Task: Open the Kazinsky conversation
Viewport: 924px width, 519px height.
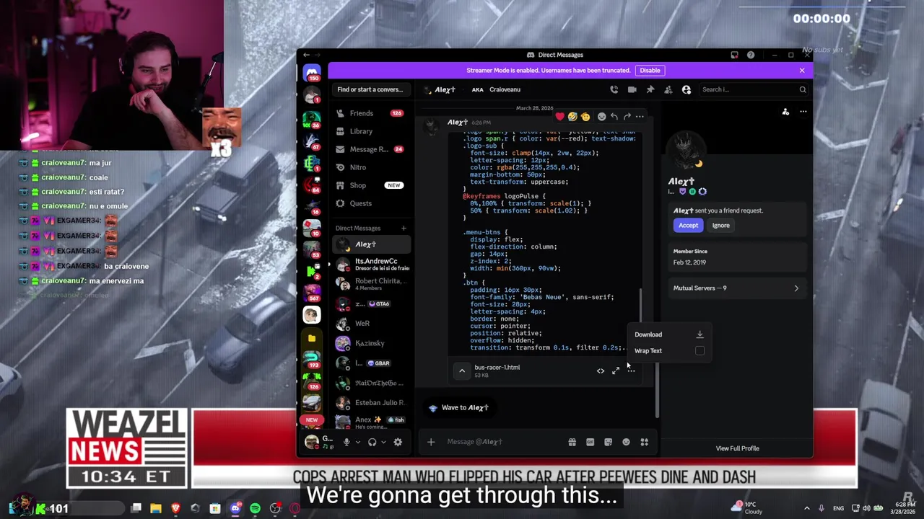Action: pos(372,343)
